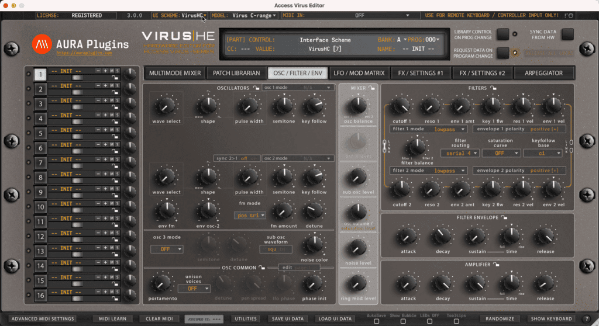Click the filter link chain icon
The width and height of the screenshot is (599, 326).
[384, 146]
